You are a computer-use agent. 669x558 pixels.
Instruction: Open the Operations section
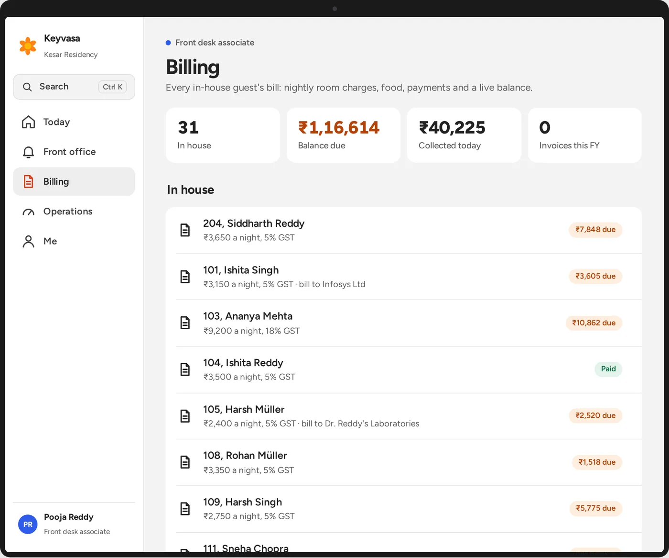[x=74, y=212]
